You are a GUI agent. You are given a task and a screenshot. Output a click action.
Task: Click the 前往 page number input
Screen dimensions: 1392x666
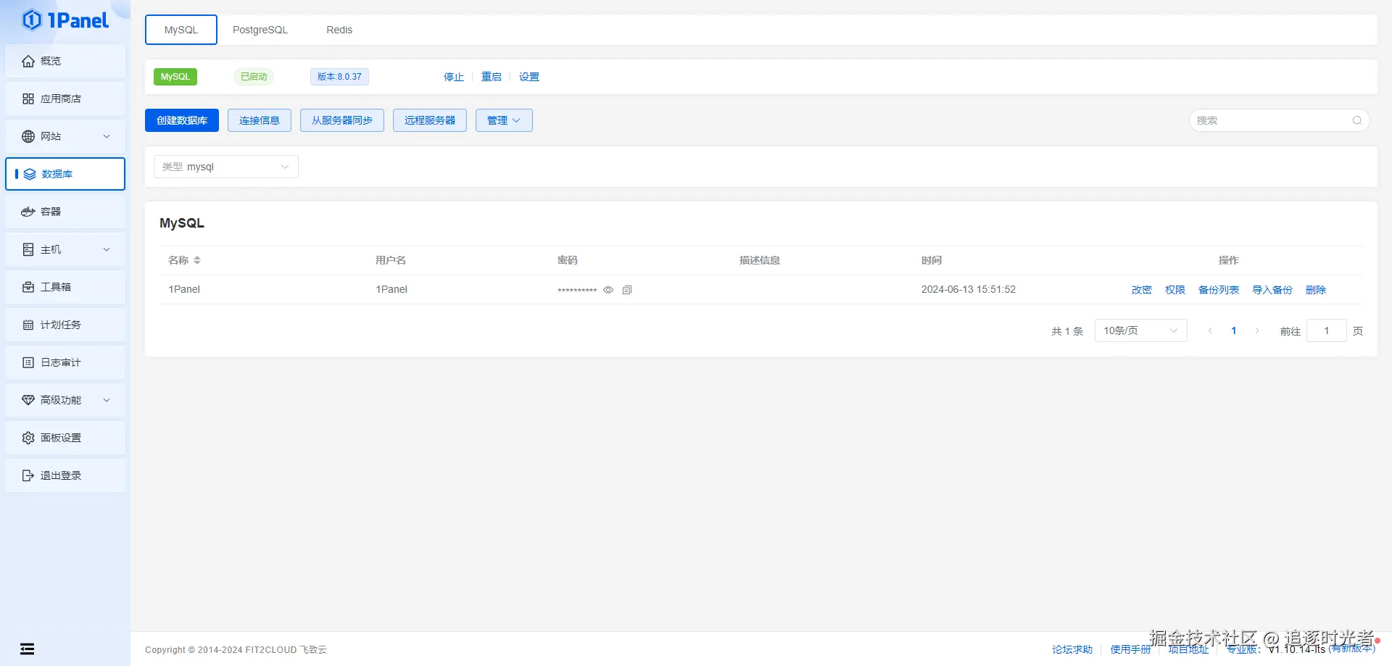[x=1327, y=330]
